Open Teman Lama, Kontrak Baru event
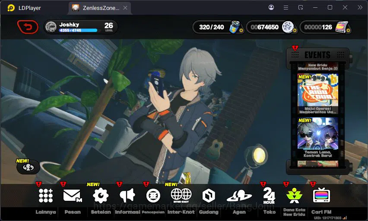 (x=318, y=137)
